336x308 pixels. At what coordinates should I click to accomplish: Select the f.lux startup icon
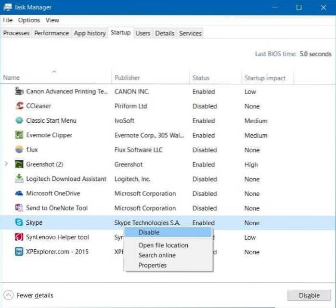pyautogui.click(x=19, y=150)
